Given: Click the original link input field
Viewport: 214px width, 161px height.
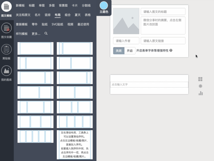Looking at the screenshot, I should point(163,41).
